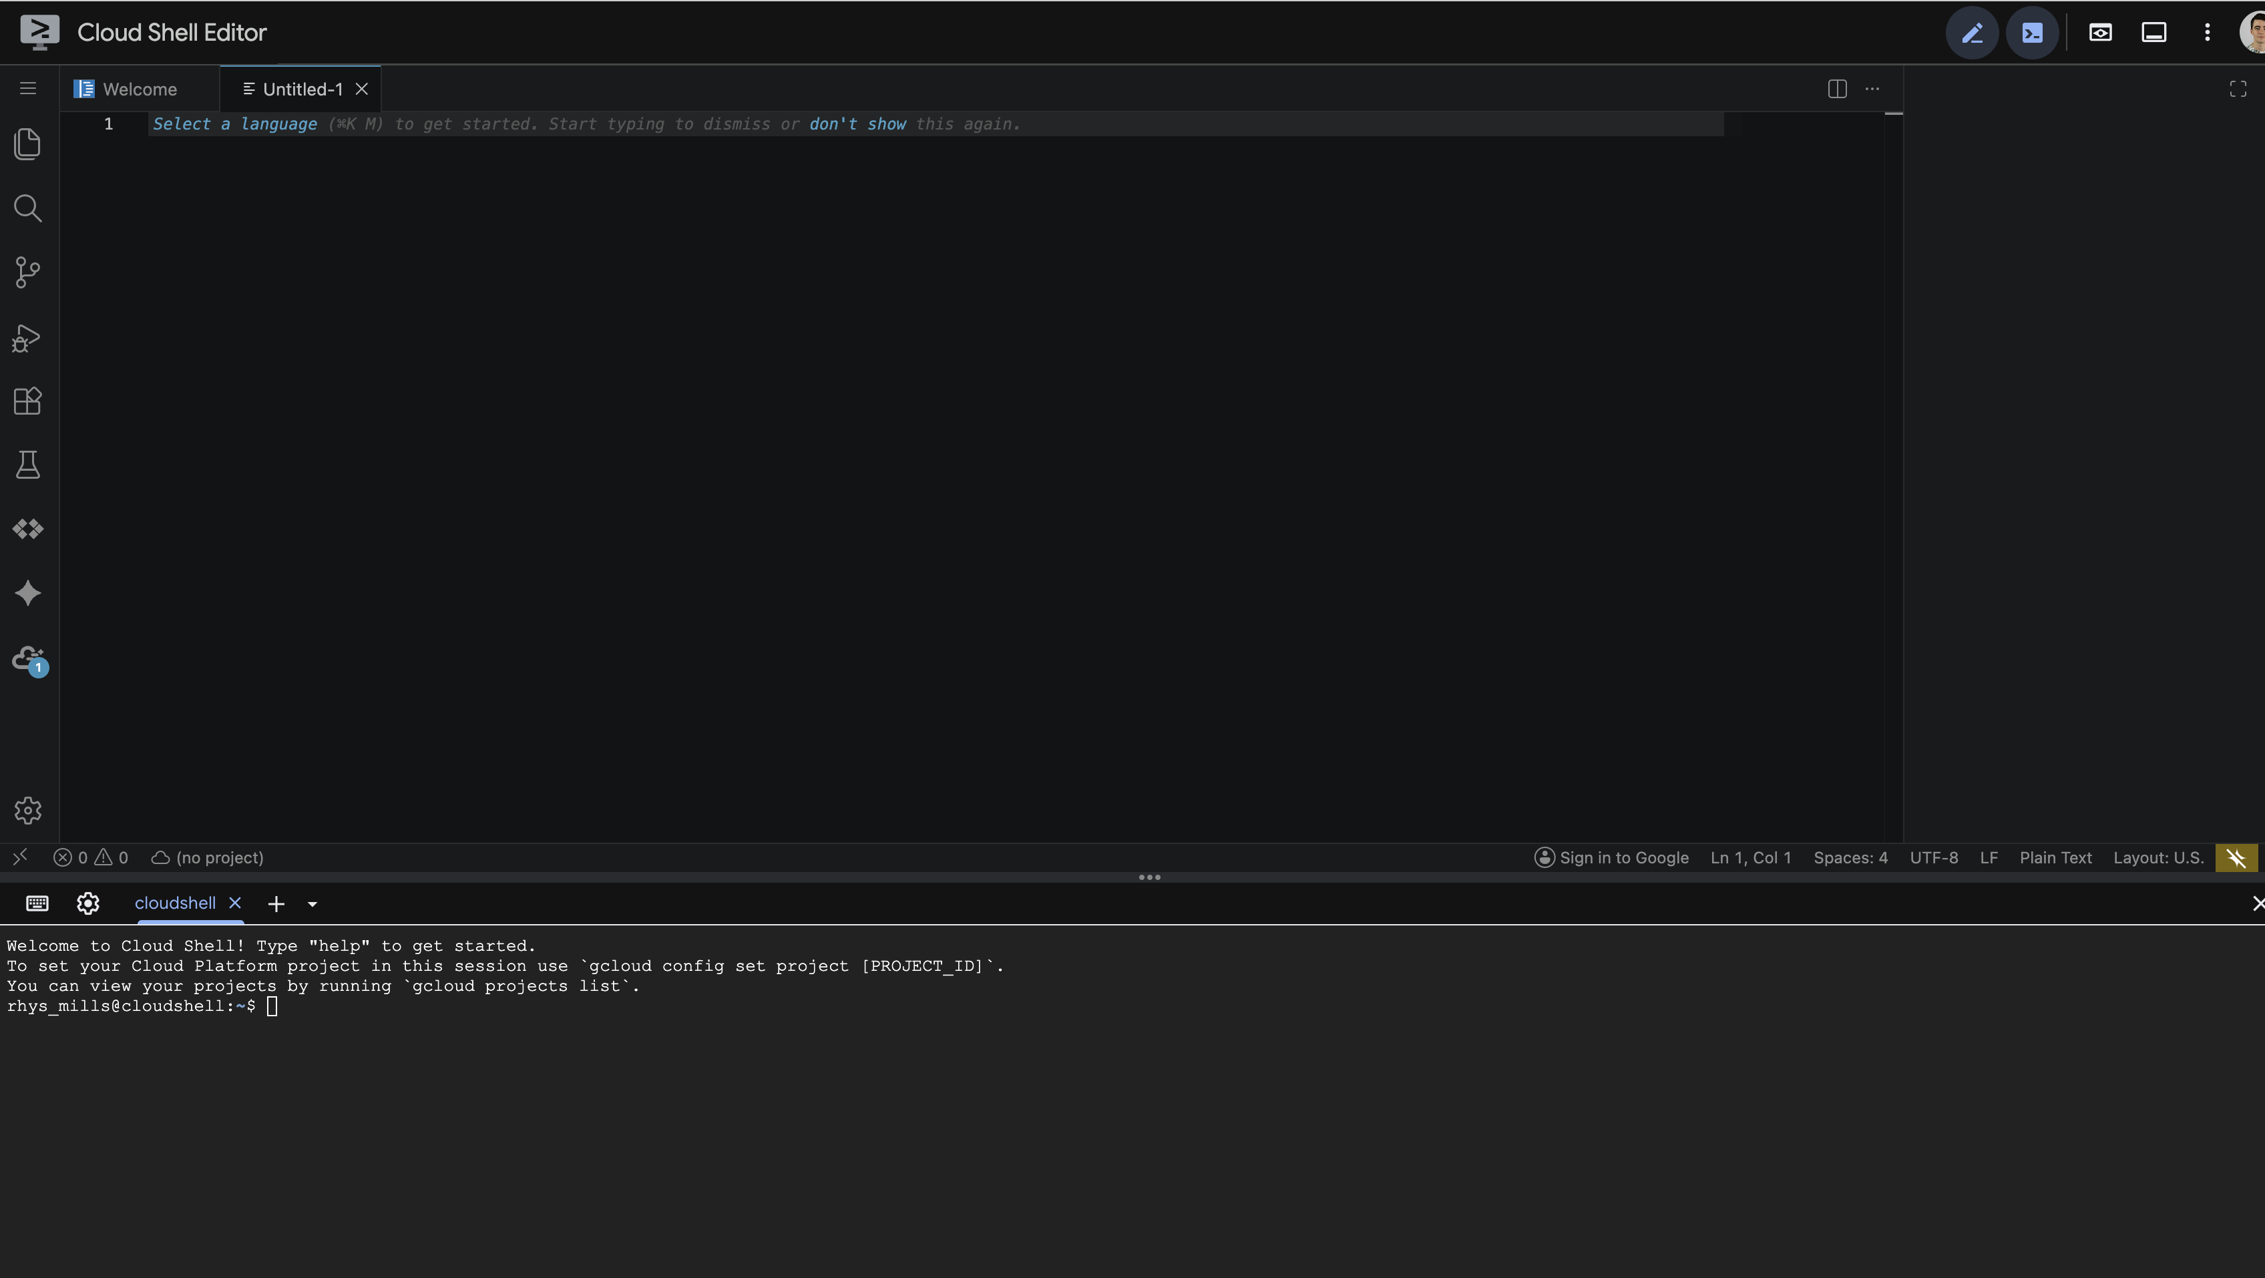Open the Testing flask icon

[28, 465]
